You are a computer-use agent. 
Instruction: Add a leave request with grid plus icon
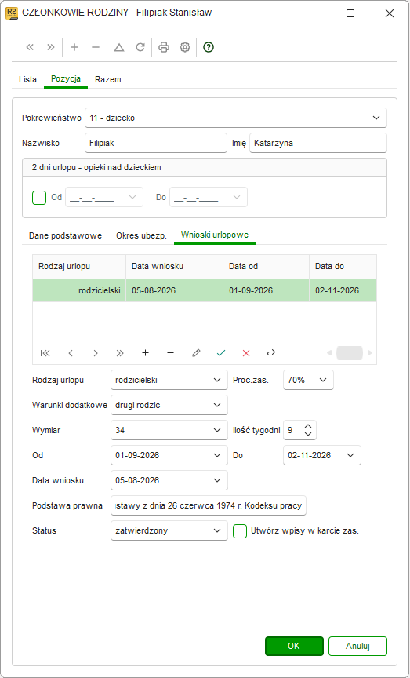coord(146,353)
